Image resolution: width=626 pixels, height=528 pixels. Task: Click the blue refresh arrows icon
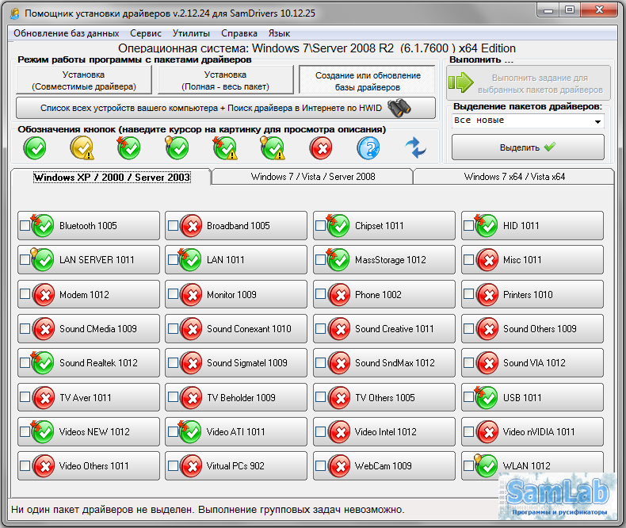415,147
